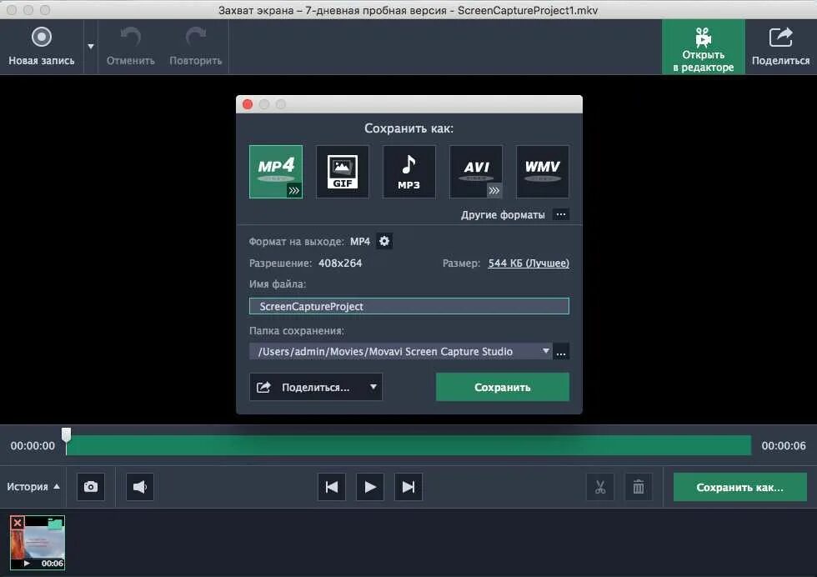
Task: Click the 00:00:00 current time label
Action: (33, 445)
